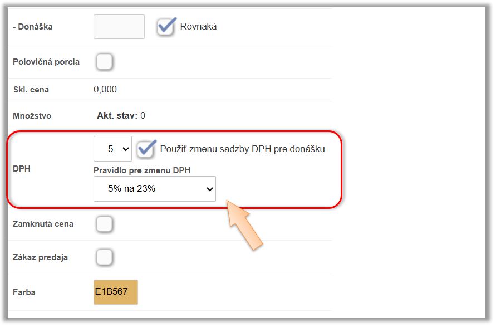Image resolution: width=496 pixels, height=327 pixels.
Task: Enable the Polovičná porcia checkbox
Action: 104,62
